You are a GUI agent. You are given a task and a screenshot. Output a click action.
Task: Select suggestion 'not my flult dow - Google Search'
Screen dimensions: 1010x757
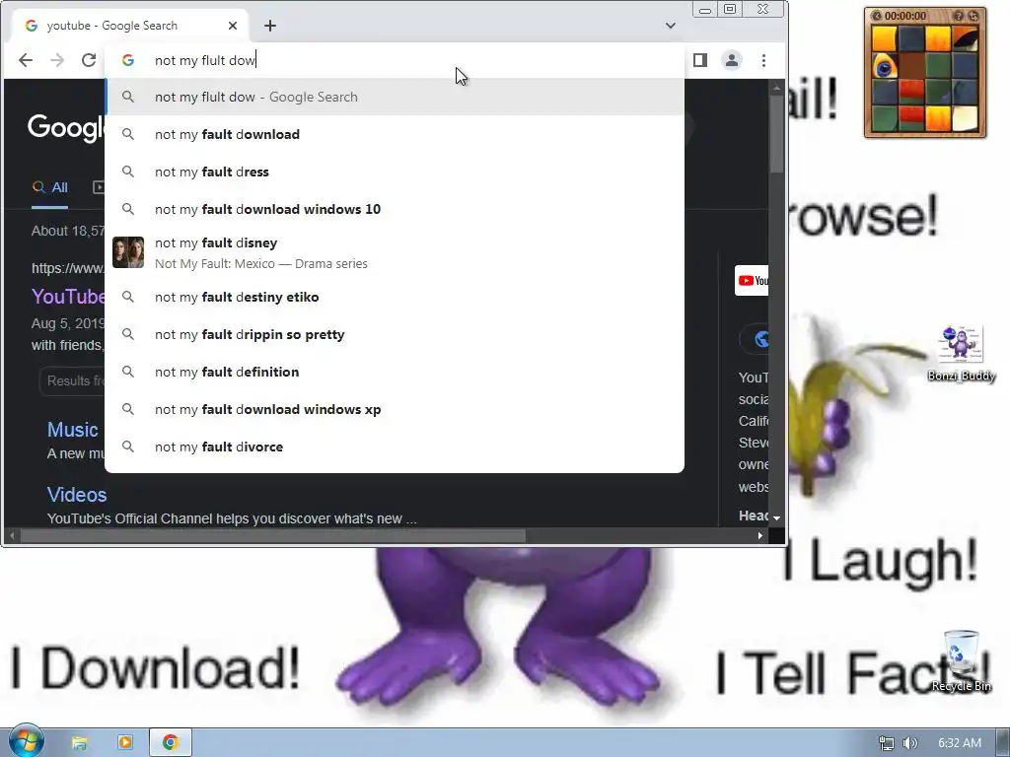[395, 98]
